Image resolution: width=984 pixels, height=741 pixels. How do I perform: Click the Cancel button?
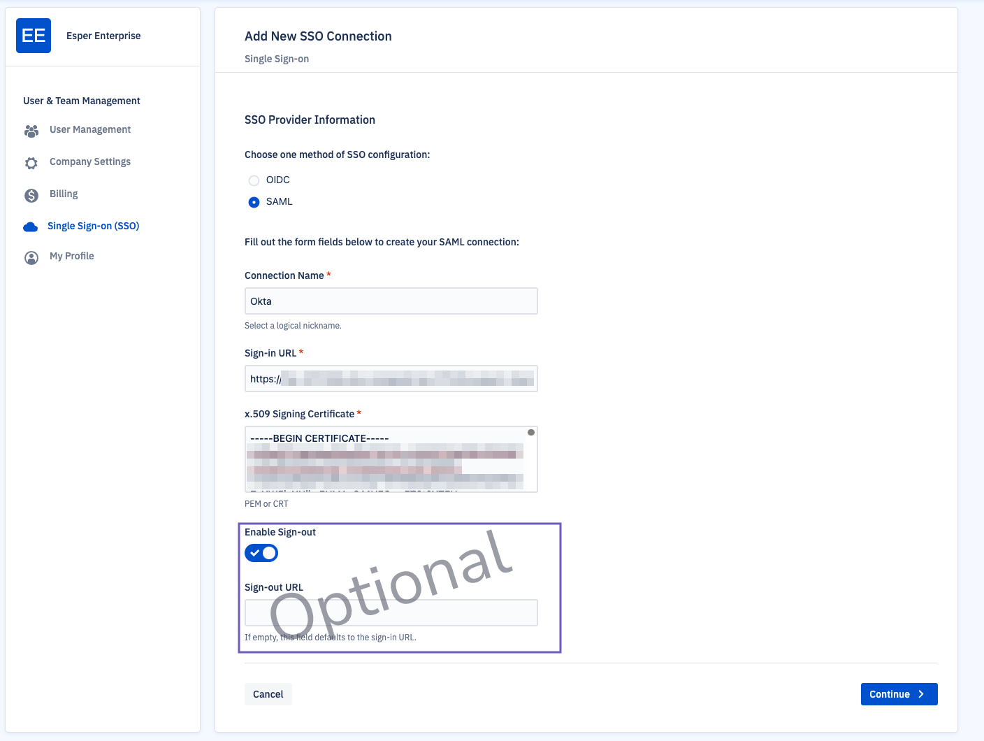268,694
